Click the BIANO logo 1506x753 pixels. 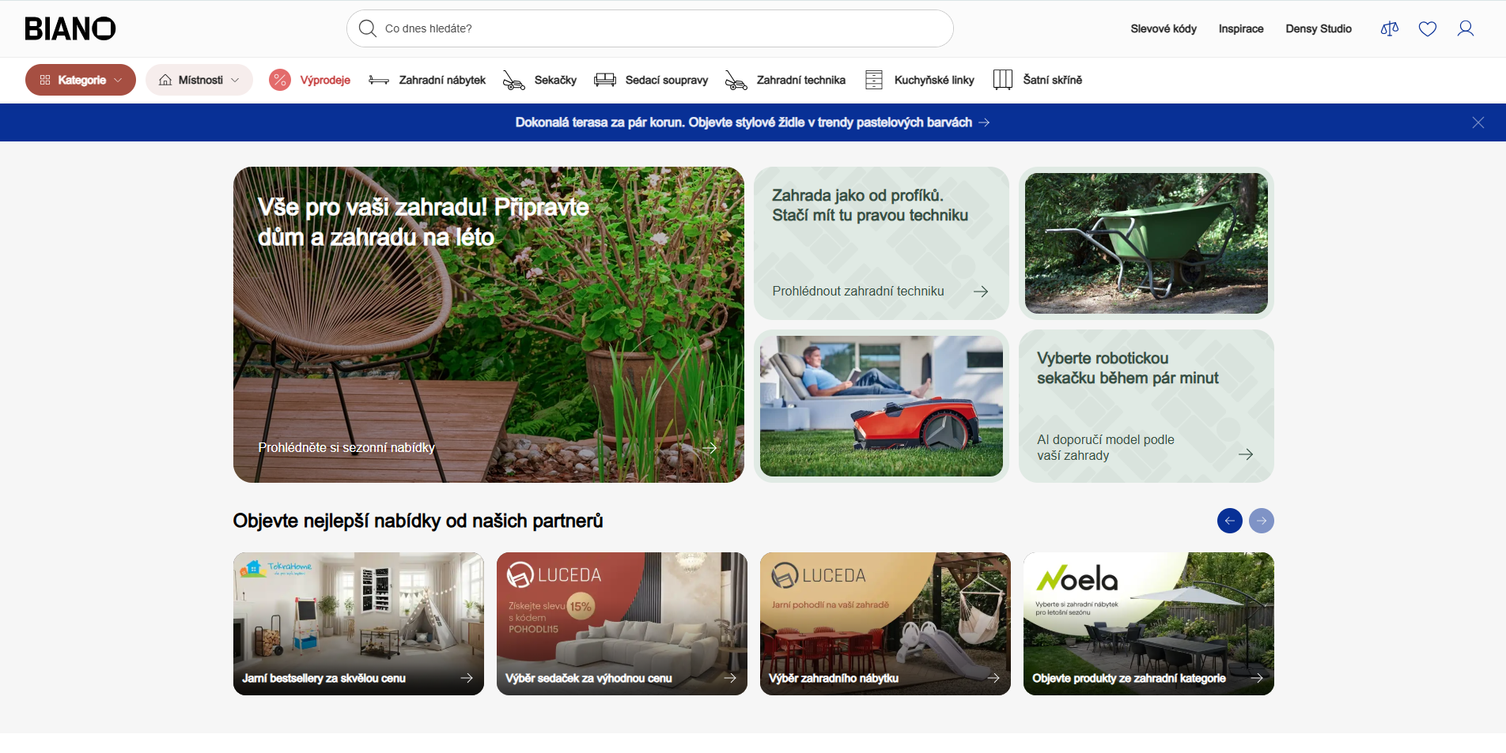pyautogui.click(x=70, y=29)
